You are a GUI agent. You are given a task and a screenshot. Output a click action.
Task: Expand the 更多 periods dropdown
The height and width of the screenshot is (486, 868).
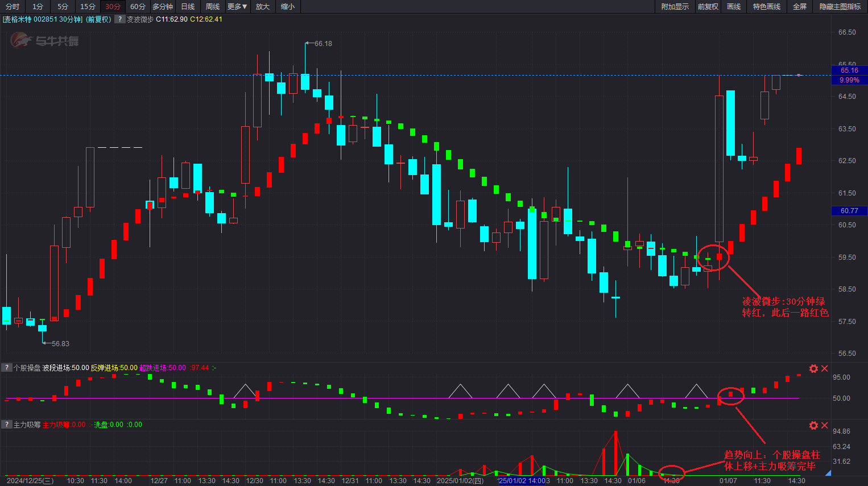click(237, 7)
